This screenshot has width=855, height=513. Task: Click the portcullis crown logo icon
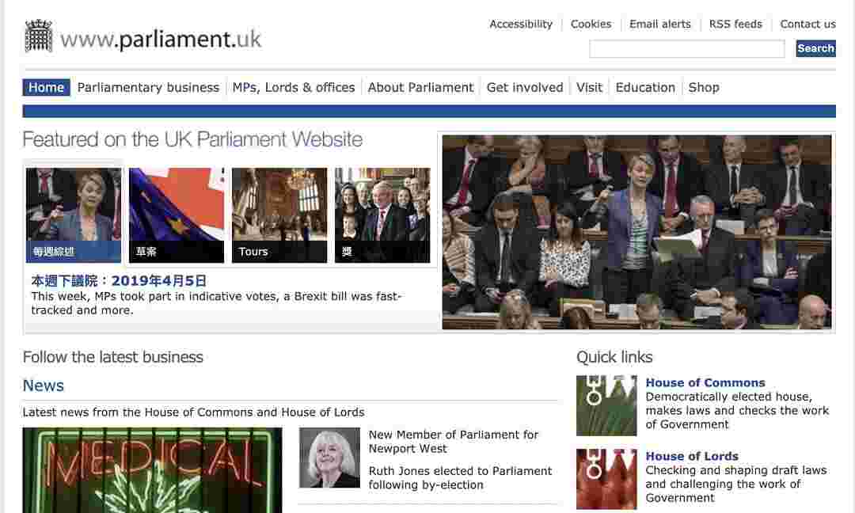click(38, 36)
